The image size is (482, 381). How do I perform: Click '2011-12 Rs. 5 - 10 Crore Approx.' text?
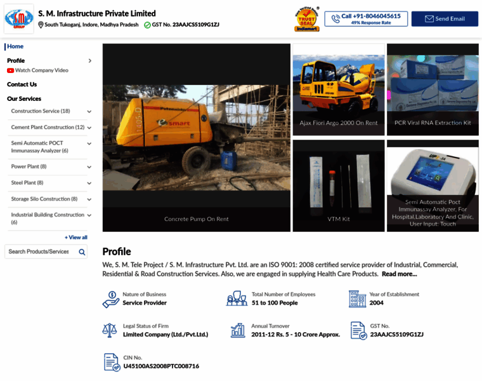[296, 335]
